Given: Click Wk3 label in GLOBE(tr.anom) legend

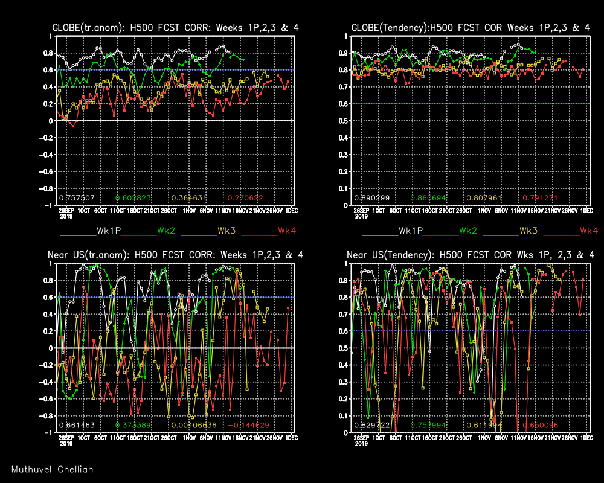Looking at the screenshot, I should point(226,231).
